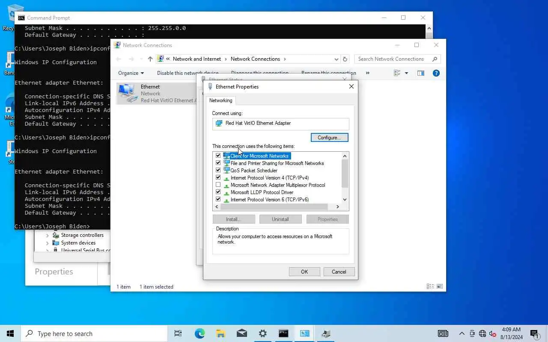Click taskbar search box
The image size is (548, 342).
(94, 333)
